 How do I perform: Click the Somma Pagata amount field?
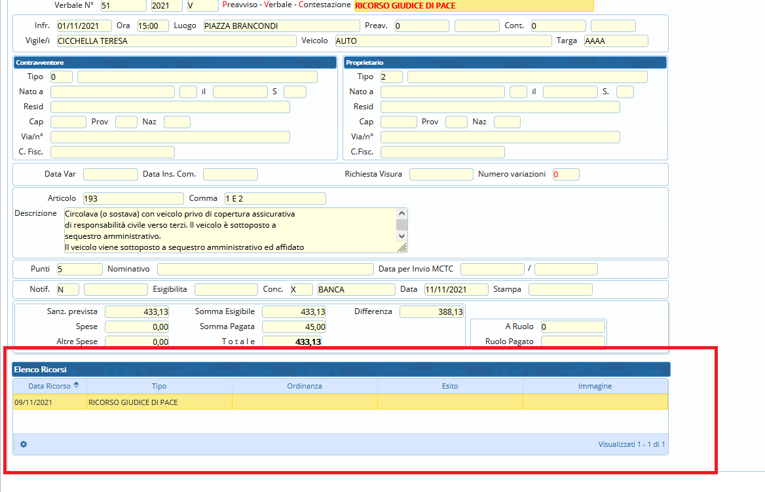click(x=294, y=326)
